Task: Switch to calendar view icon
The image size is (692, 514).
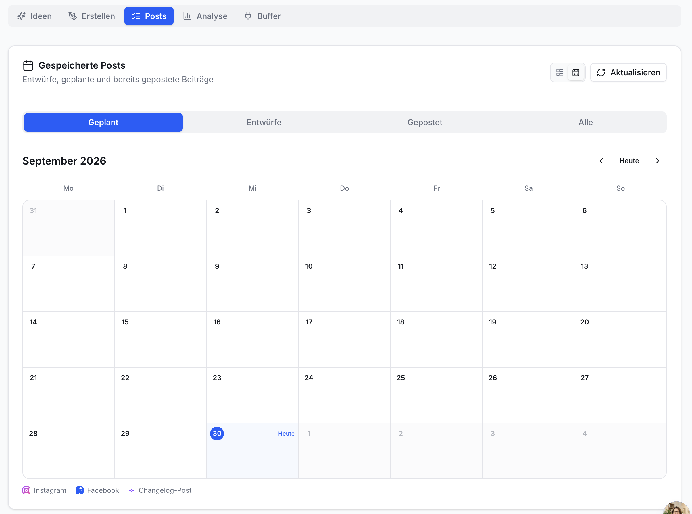Action: tap(576, 72)
